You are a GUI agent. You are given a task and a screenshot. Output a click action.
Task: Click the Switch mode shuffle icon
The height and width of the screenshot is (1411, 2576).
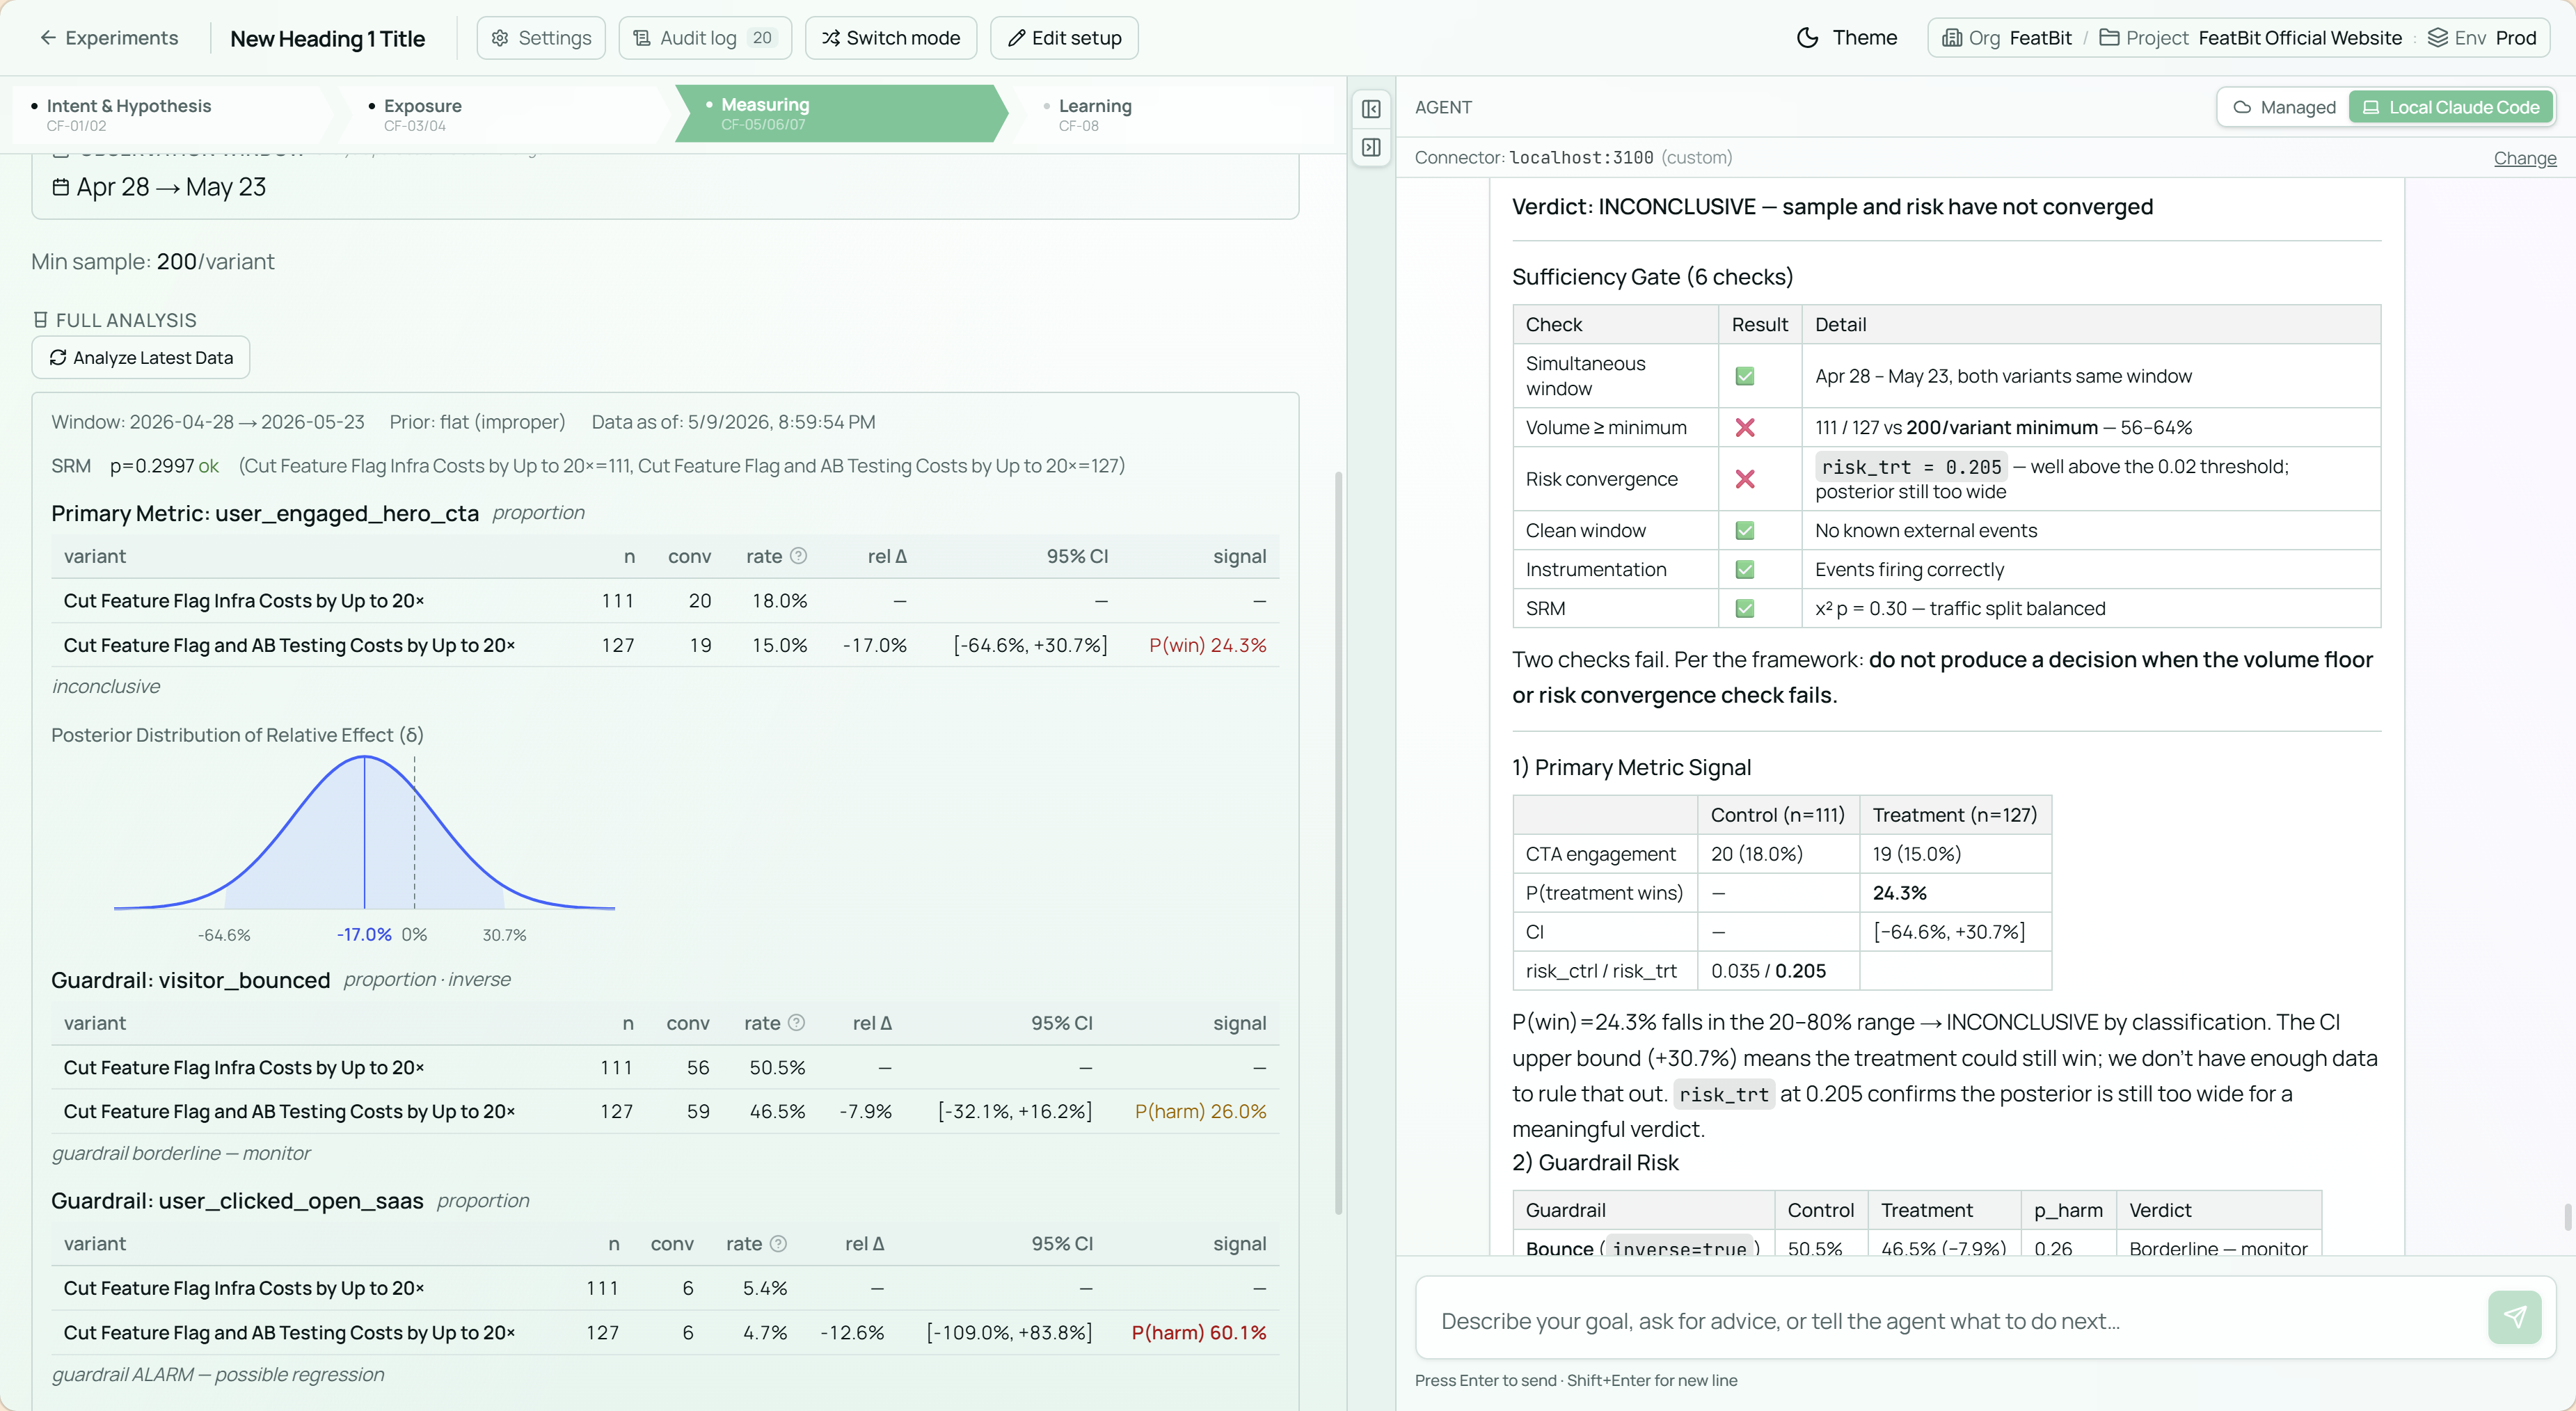pyautogui.click(x=831, y=38)
